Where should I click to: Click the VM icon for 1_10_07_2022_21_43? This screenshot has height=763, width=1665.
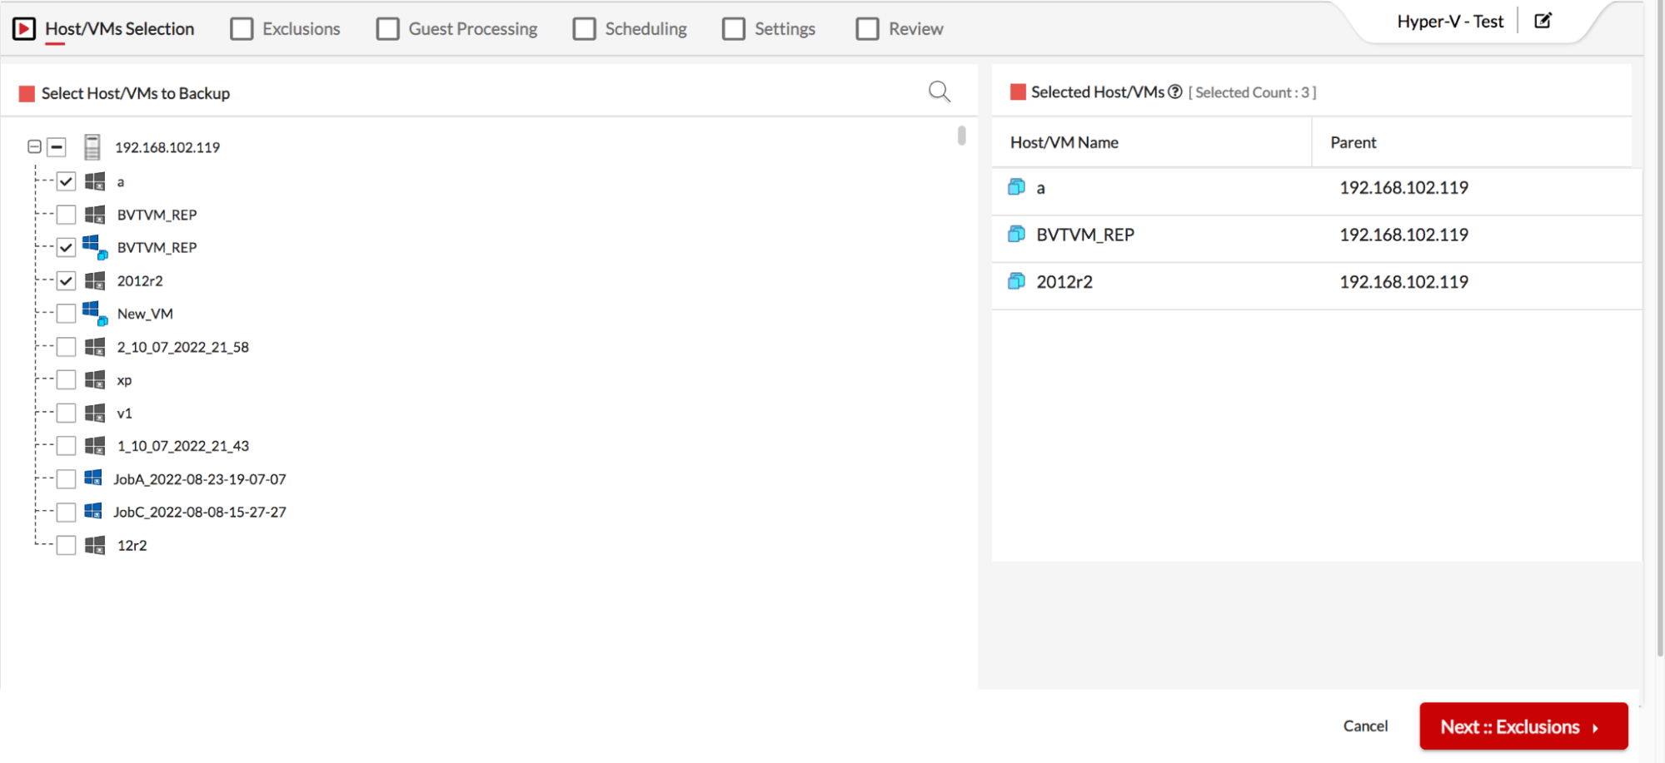point(95,446)
